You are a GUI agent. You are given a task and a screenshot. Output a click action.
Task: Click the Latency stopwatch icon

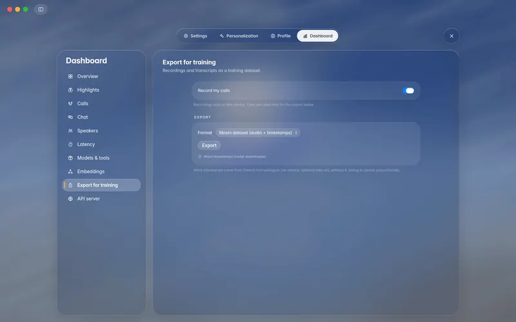70,144
